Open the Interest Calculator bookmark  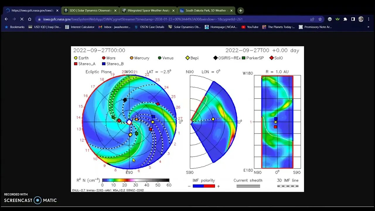coord(80,27)
